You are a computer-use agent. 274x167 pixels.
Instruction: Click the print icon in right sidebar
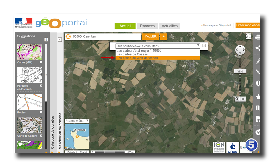tap(258, 37)
